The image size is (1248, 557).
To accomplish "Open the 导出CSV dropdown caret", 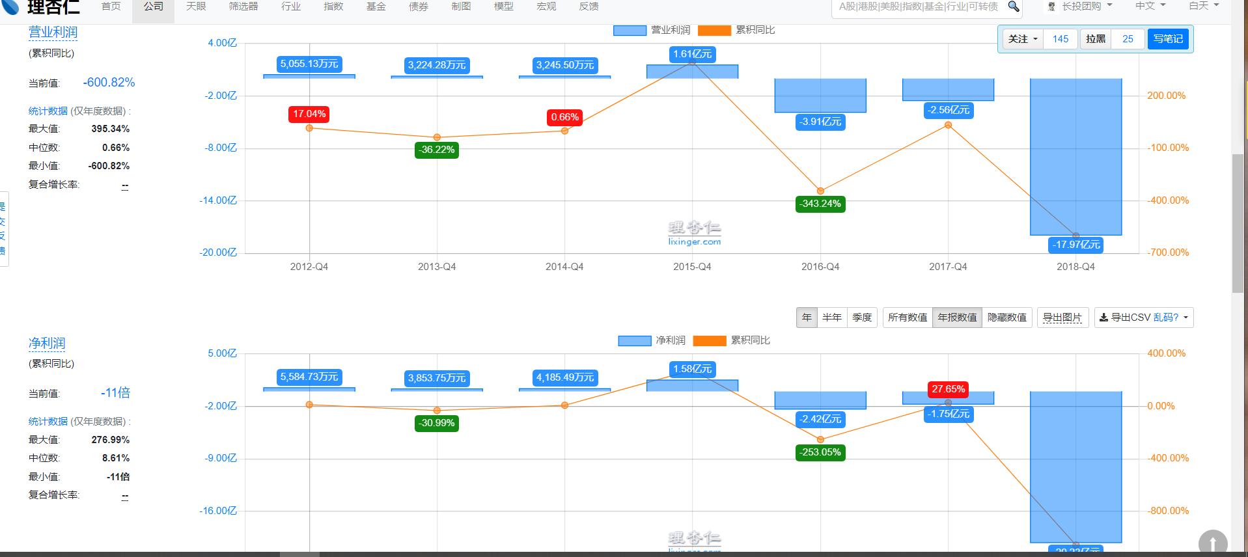I will click(x=1186, y=318).
